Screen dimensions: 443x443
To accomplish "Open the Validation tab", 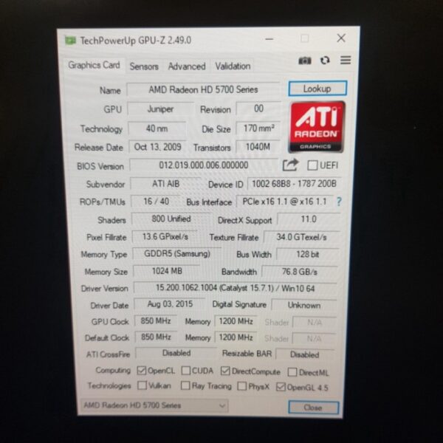I will [233, 66].
